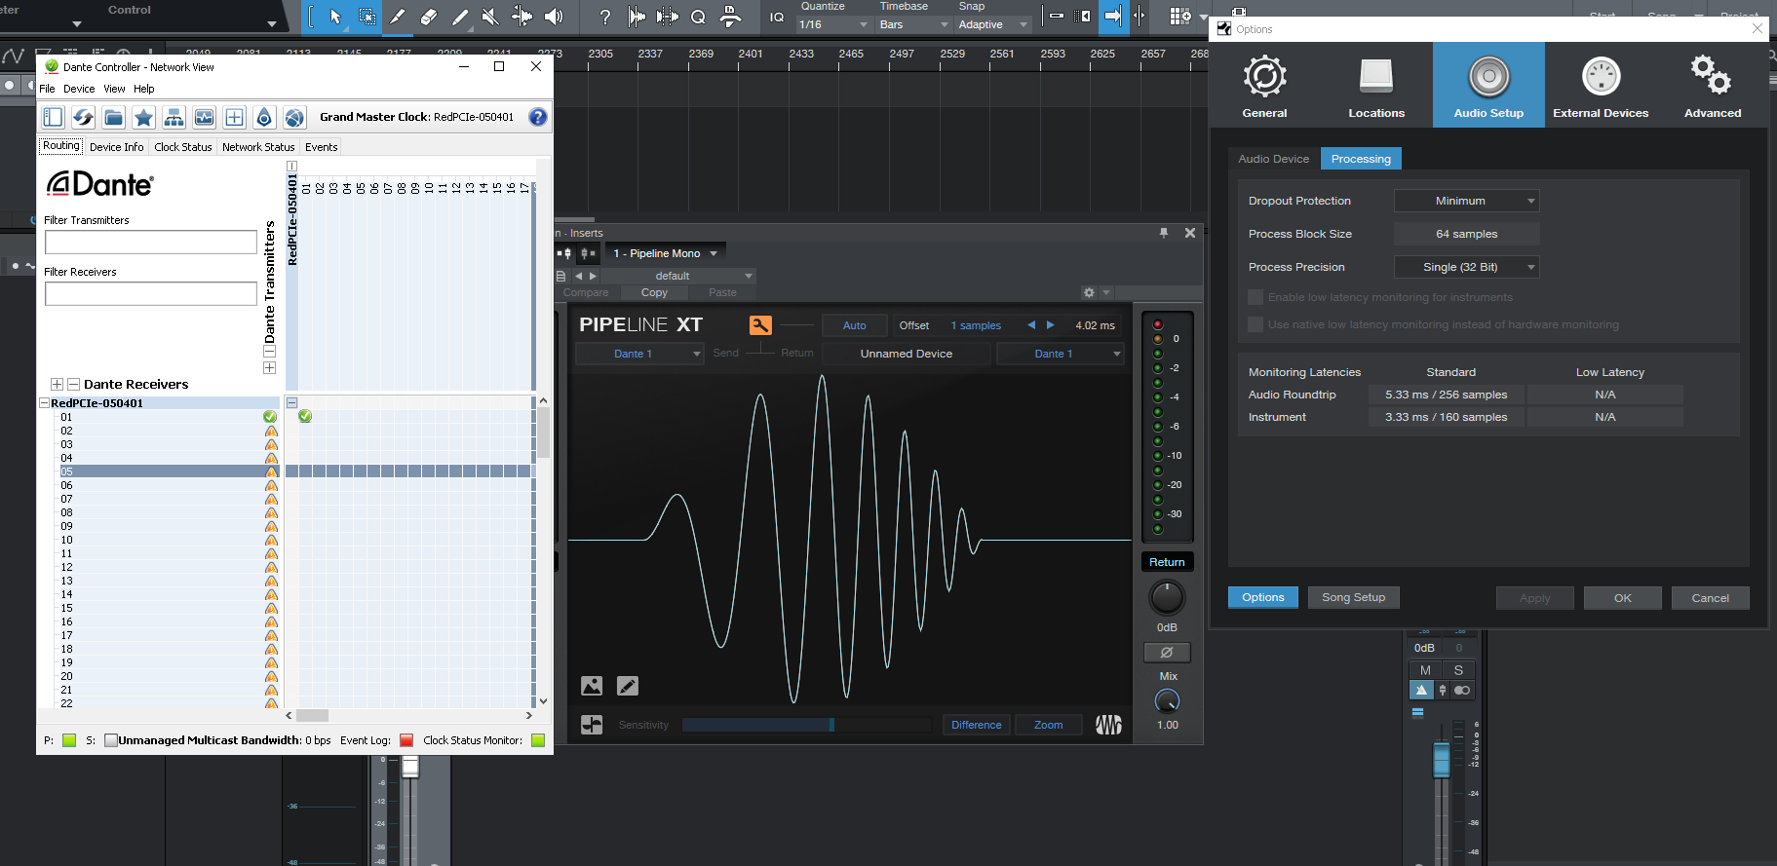
Task: Toggle Auto latency button in Pipeline XT
Action: 854,325
